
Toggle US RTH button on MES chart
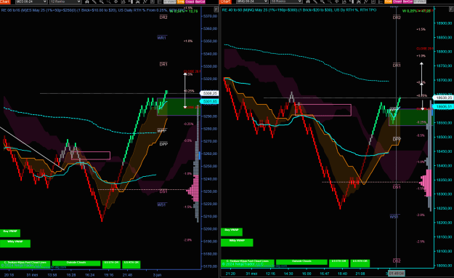[131, 264]
